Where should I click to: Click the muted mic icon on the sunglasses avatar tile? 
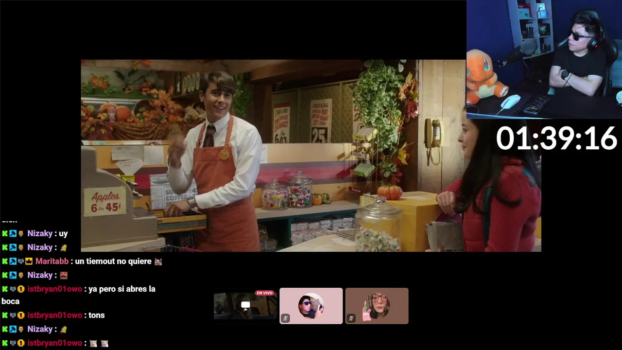click(285, 318)
